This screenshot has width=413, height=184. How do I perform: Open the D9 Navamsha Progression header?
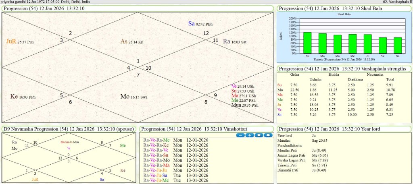tap(69, 129)
